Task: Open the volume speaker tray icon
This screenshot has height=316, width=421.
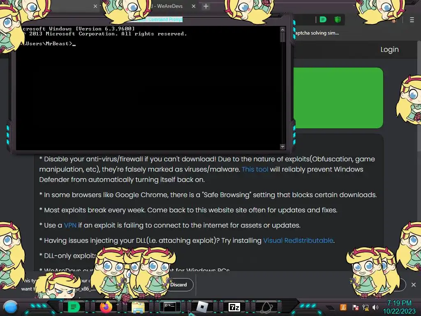Action: (x=375, y=307)
